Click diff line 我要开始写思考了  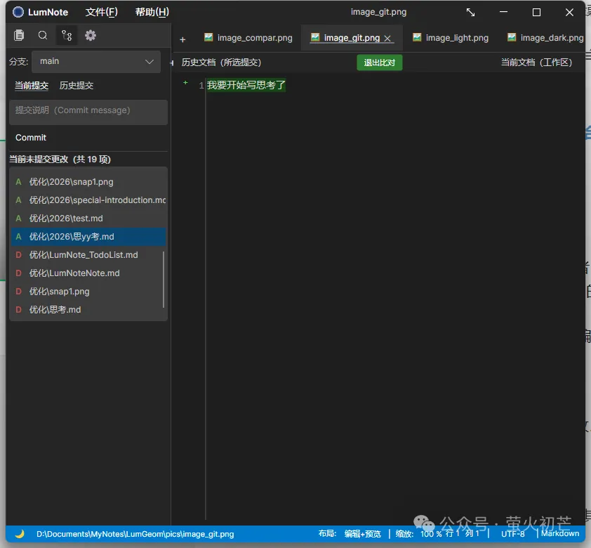[246, 85]
